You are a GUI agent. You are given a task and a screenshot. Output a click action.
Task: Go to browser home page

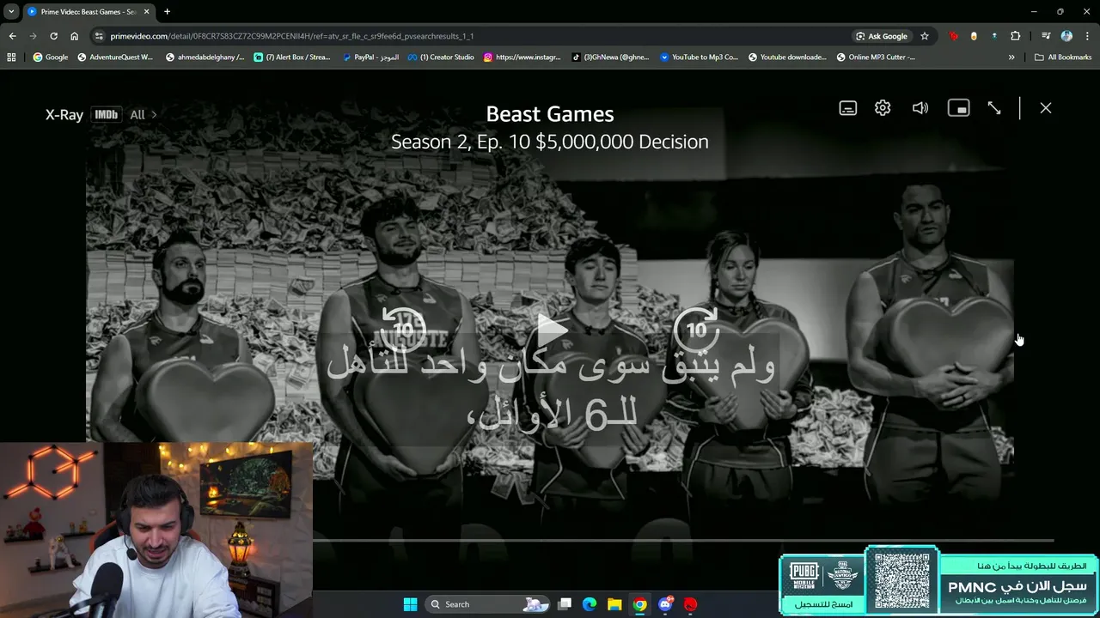74,36
